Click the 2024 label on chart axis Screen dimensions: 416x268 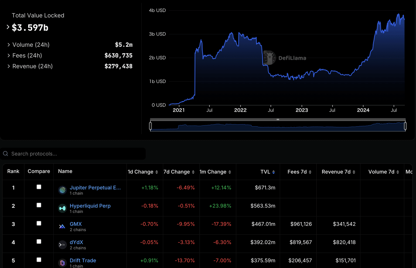(363, 110)
